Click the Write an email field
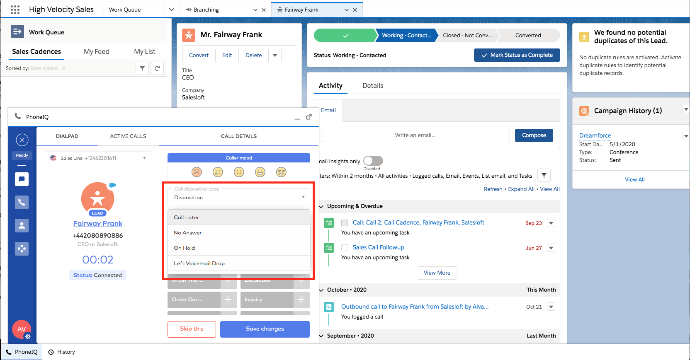The height and width of the screenshot is (360, 690). [x=415, y=135]
